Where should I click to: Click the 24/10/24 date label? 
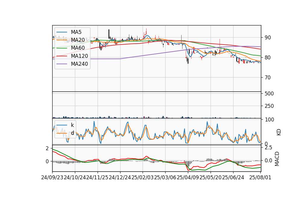75,177
